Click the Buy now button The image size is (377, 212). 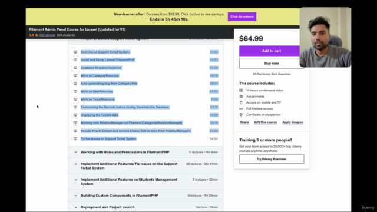272,64
